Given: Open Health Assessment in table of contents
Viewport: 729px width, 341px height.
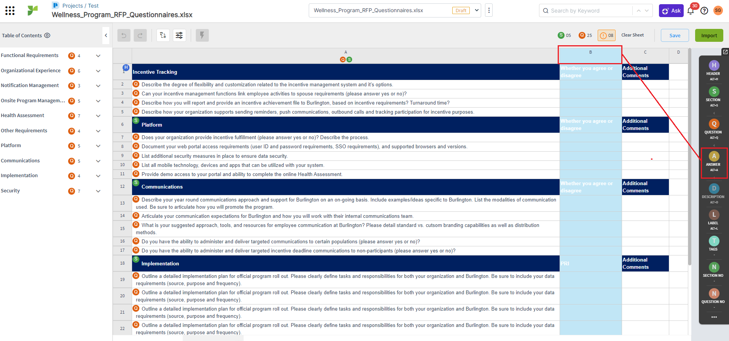Looking at the screenshot, I should click(x=22, y=116).
